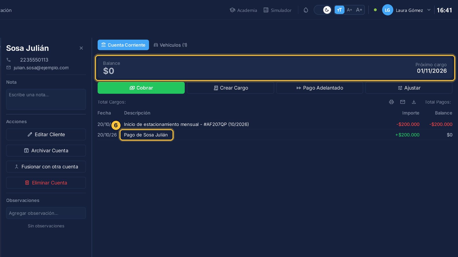Click the LG user avatar
The height and width of the screenshot is (257, 458).
(387, 10)
